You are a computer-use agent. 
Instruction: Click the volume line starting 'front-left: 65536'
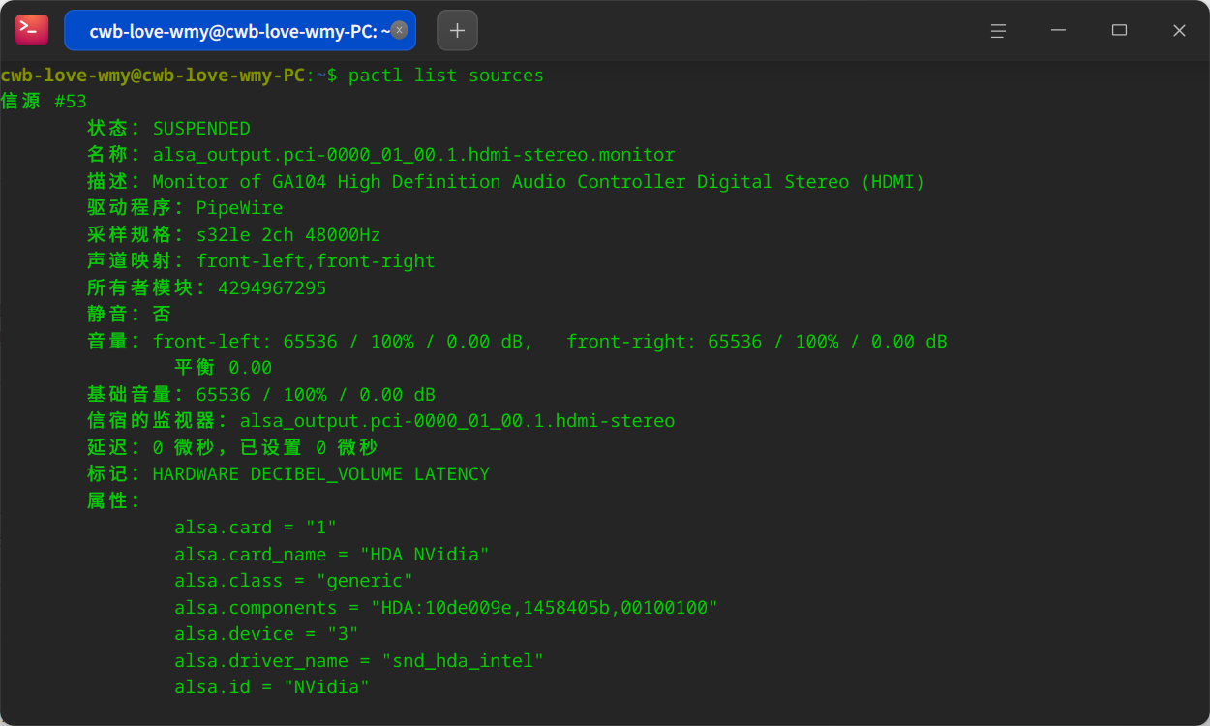[x=550, y=342]
